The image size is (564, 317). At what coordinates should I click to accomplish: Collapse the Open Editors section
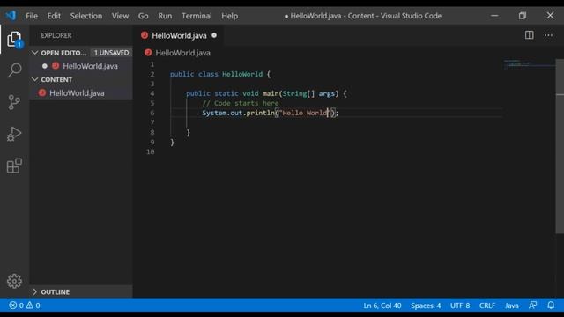point(35,53)
